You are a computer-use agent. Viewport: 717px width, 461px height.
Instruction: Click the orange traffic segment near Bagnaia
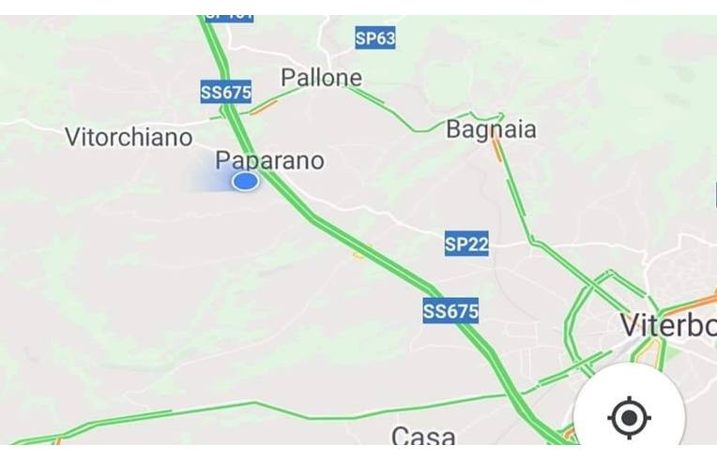pyautogui.click(x=496, y=150)
